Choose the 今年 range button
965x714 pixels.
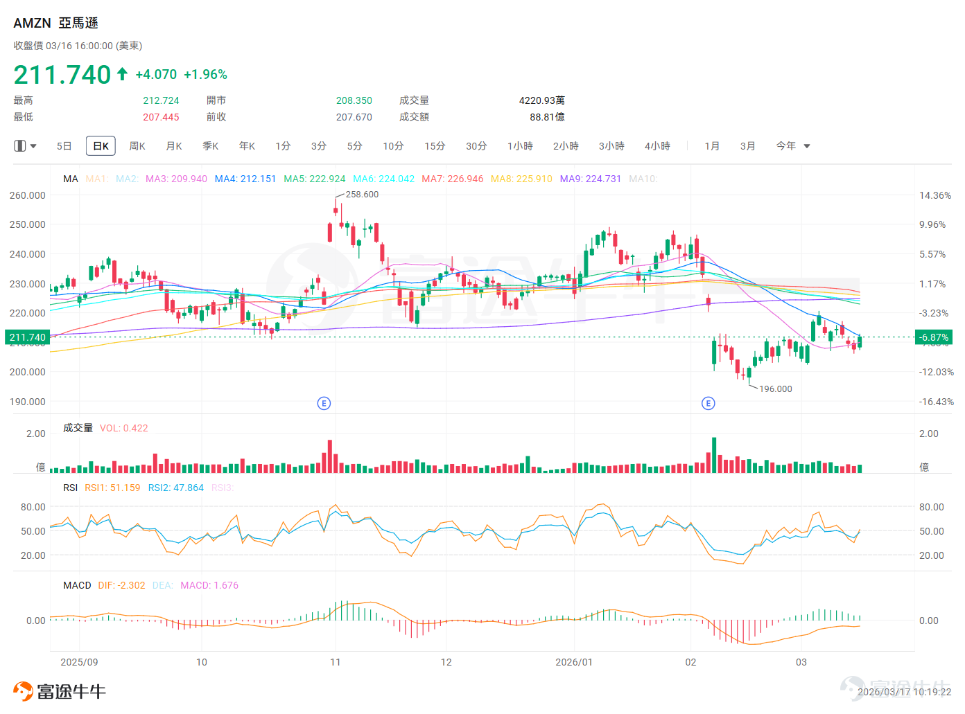click(785, 146)
